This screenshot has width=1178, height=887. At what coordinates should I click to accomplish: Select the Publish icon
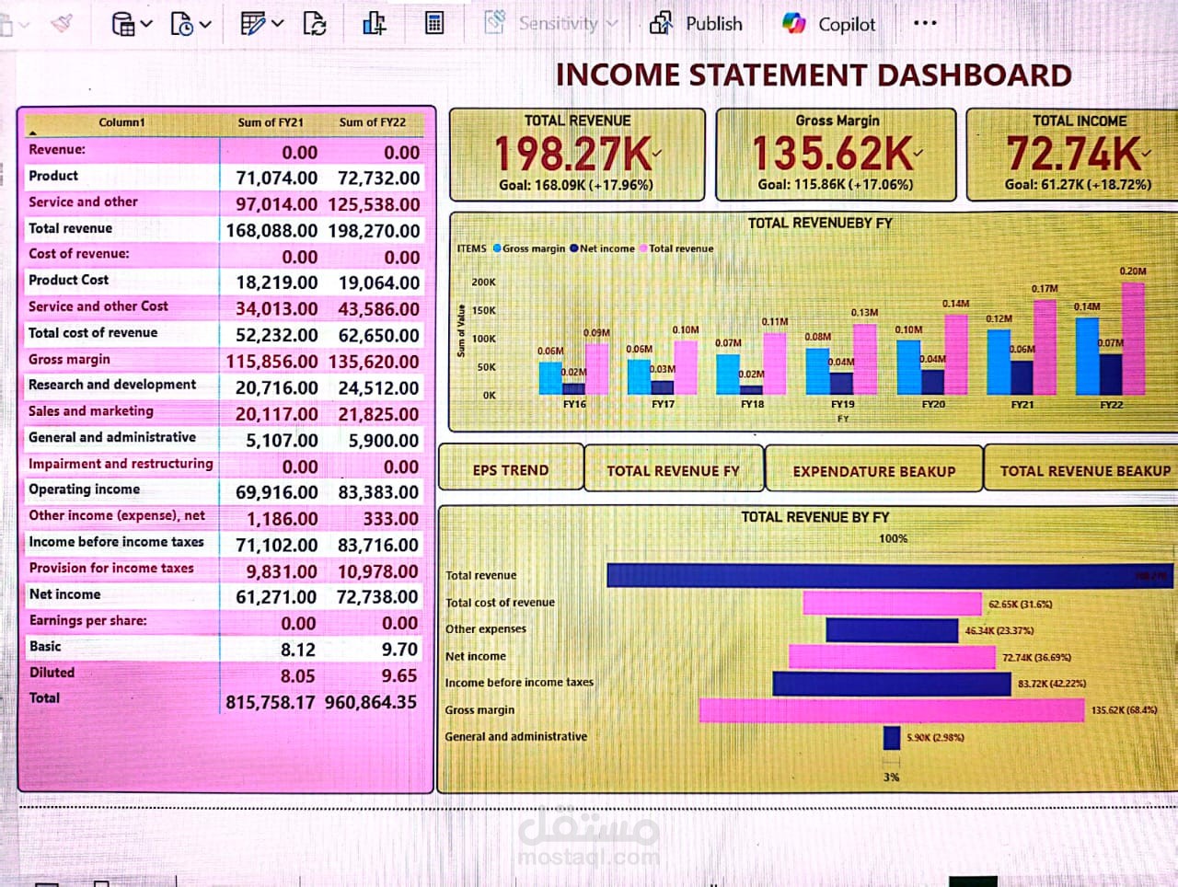(x=663, y=23)
